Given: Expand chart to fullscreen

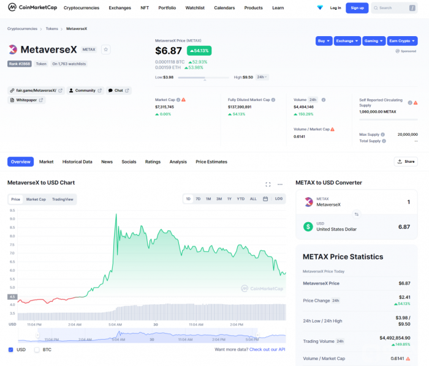Looking at the screenshot, I should click(x=268, y=184).
